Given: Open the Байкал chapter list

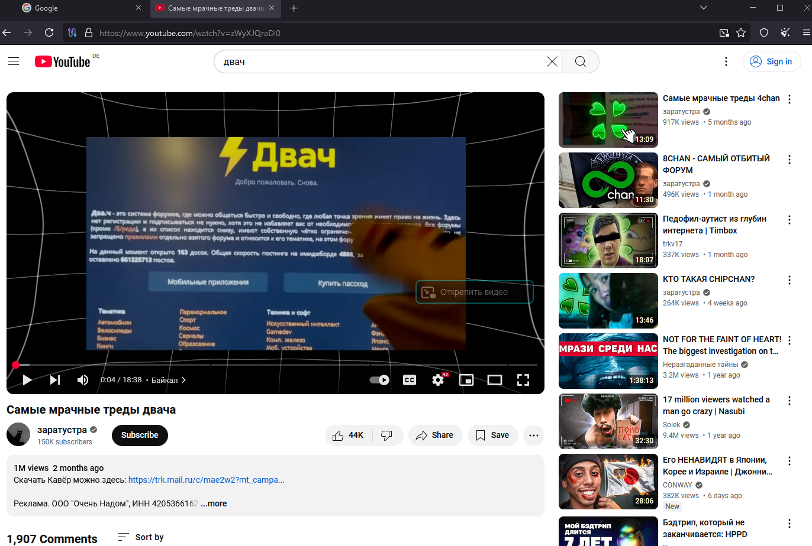Looking at the screenshot, I should point(169,380).
